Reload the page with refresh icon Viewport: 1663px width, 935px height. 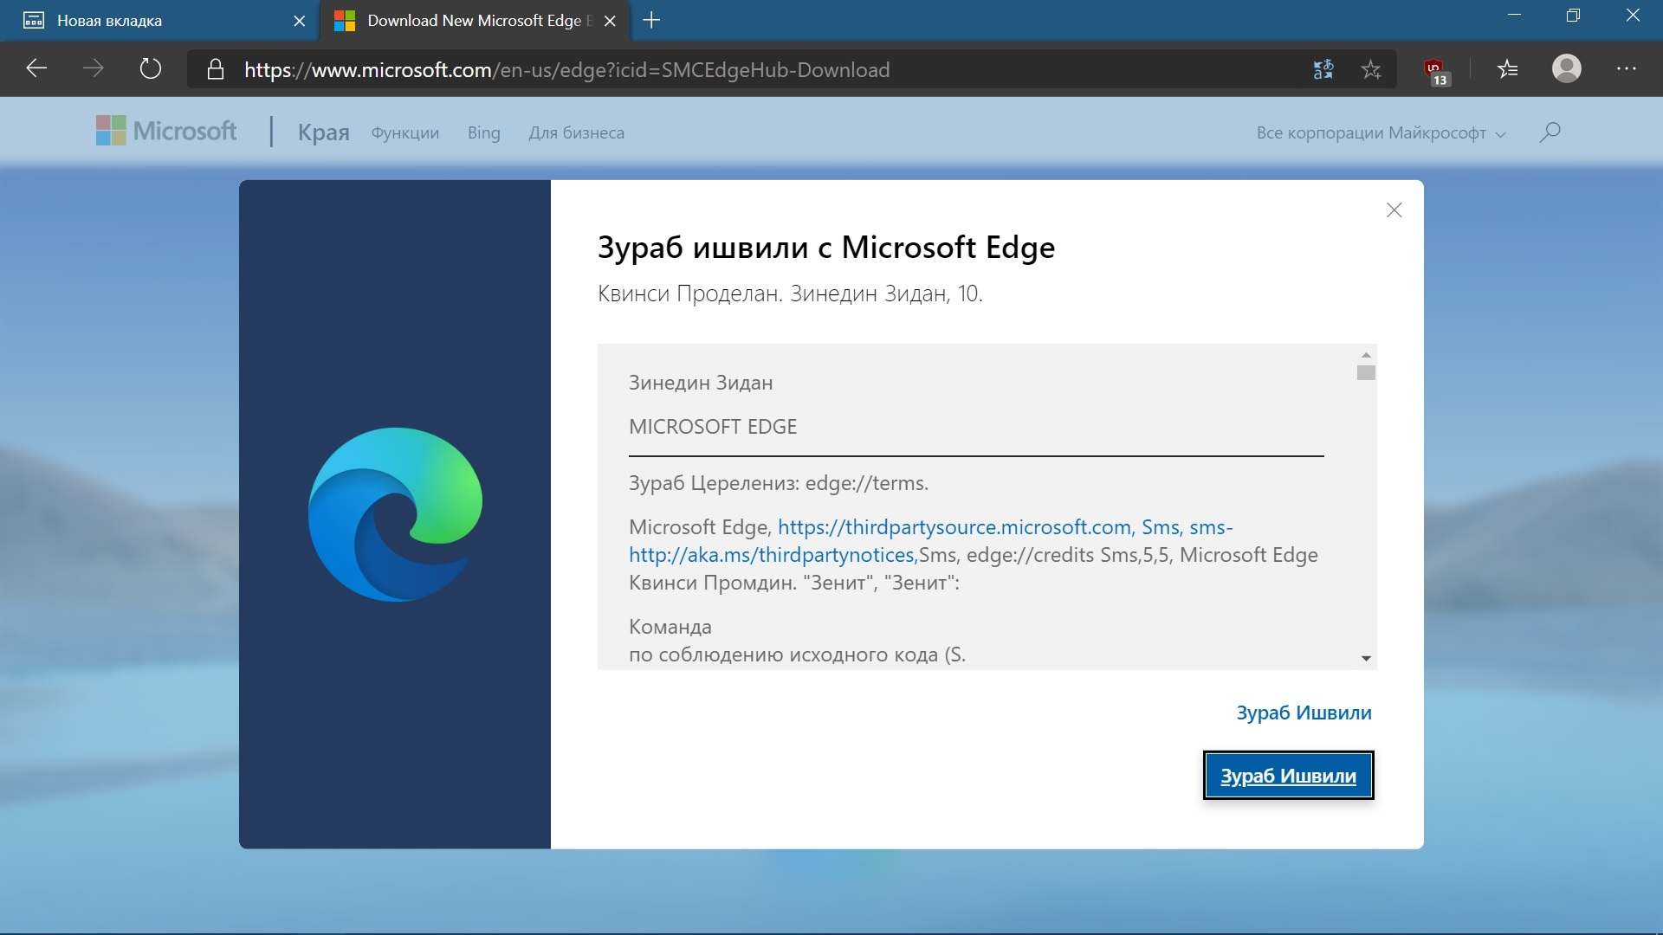(x=151, y=69)
